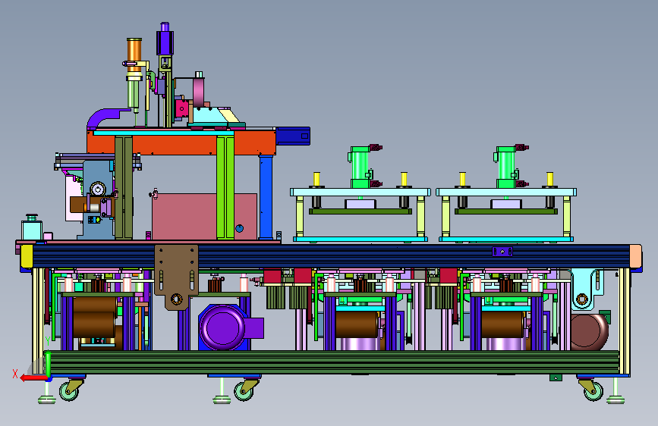The height and width of the screenshot is (426, 658).
Task: Select the lime green vertical column pair
Action: (225, 187)
